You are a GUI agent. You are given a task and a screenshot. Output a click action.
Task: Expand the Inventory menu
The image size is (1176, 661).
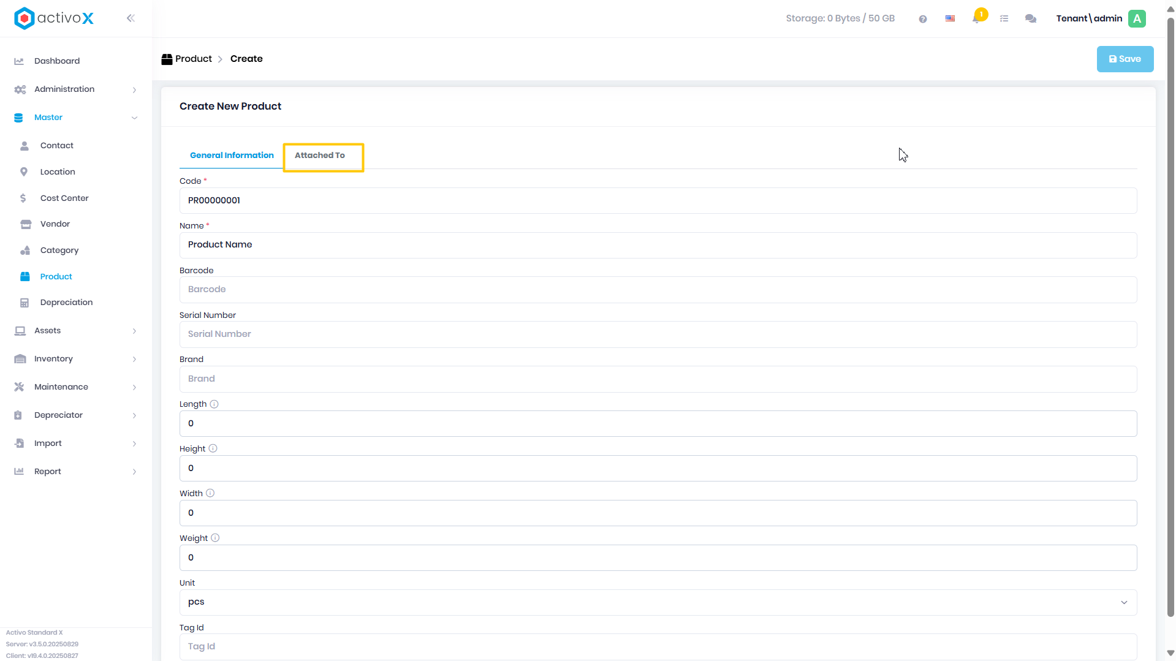134,360
